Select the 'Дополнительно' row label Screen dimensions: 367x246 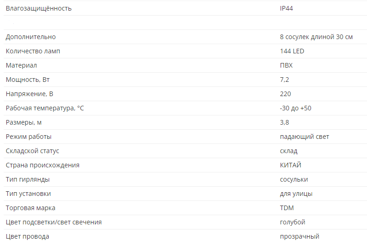click(31, 37)
